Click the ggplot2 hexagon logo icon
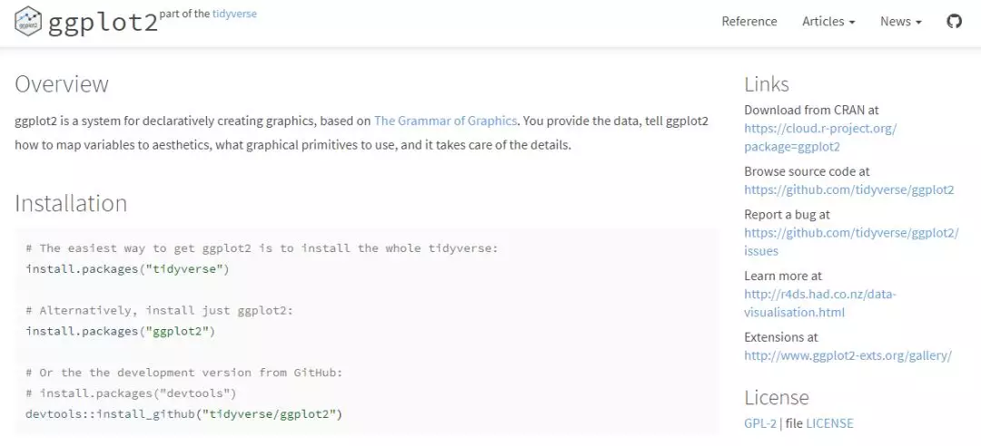Image resolution: width=981 pixels, height=446 pixels. (28, 20)
